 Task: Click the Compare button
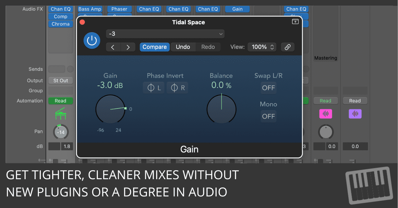(155, 47)
